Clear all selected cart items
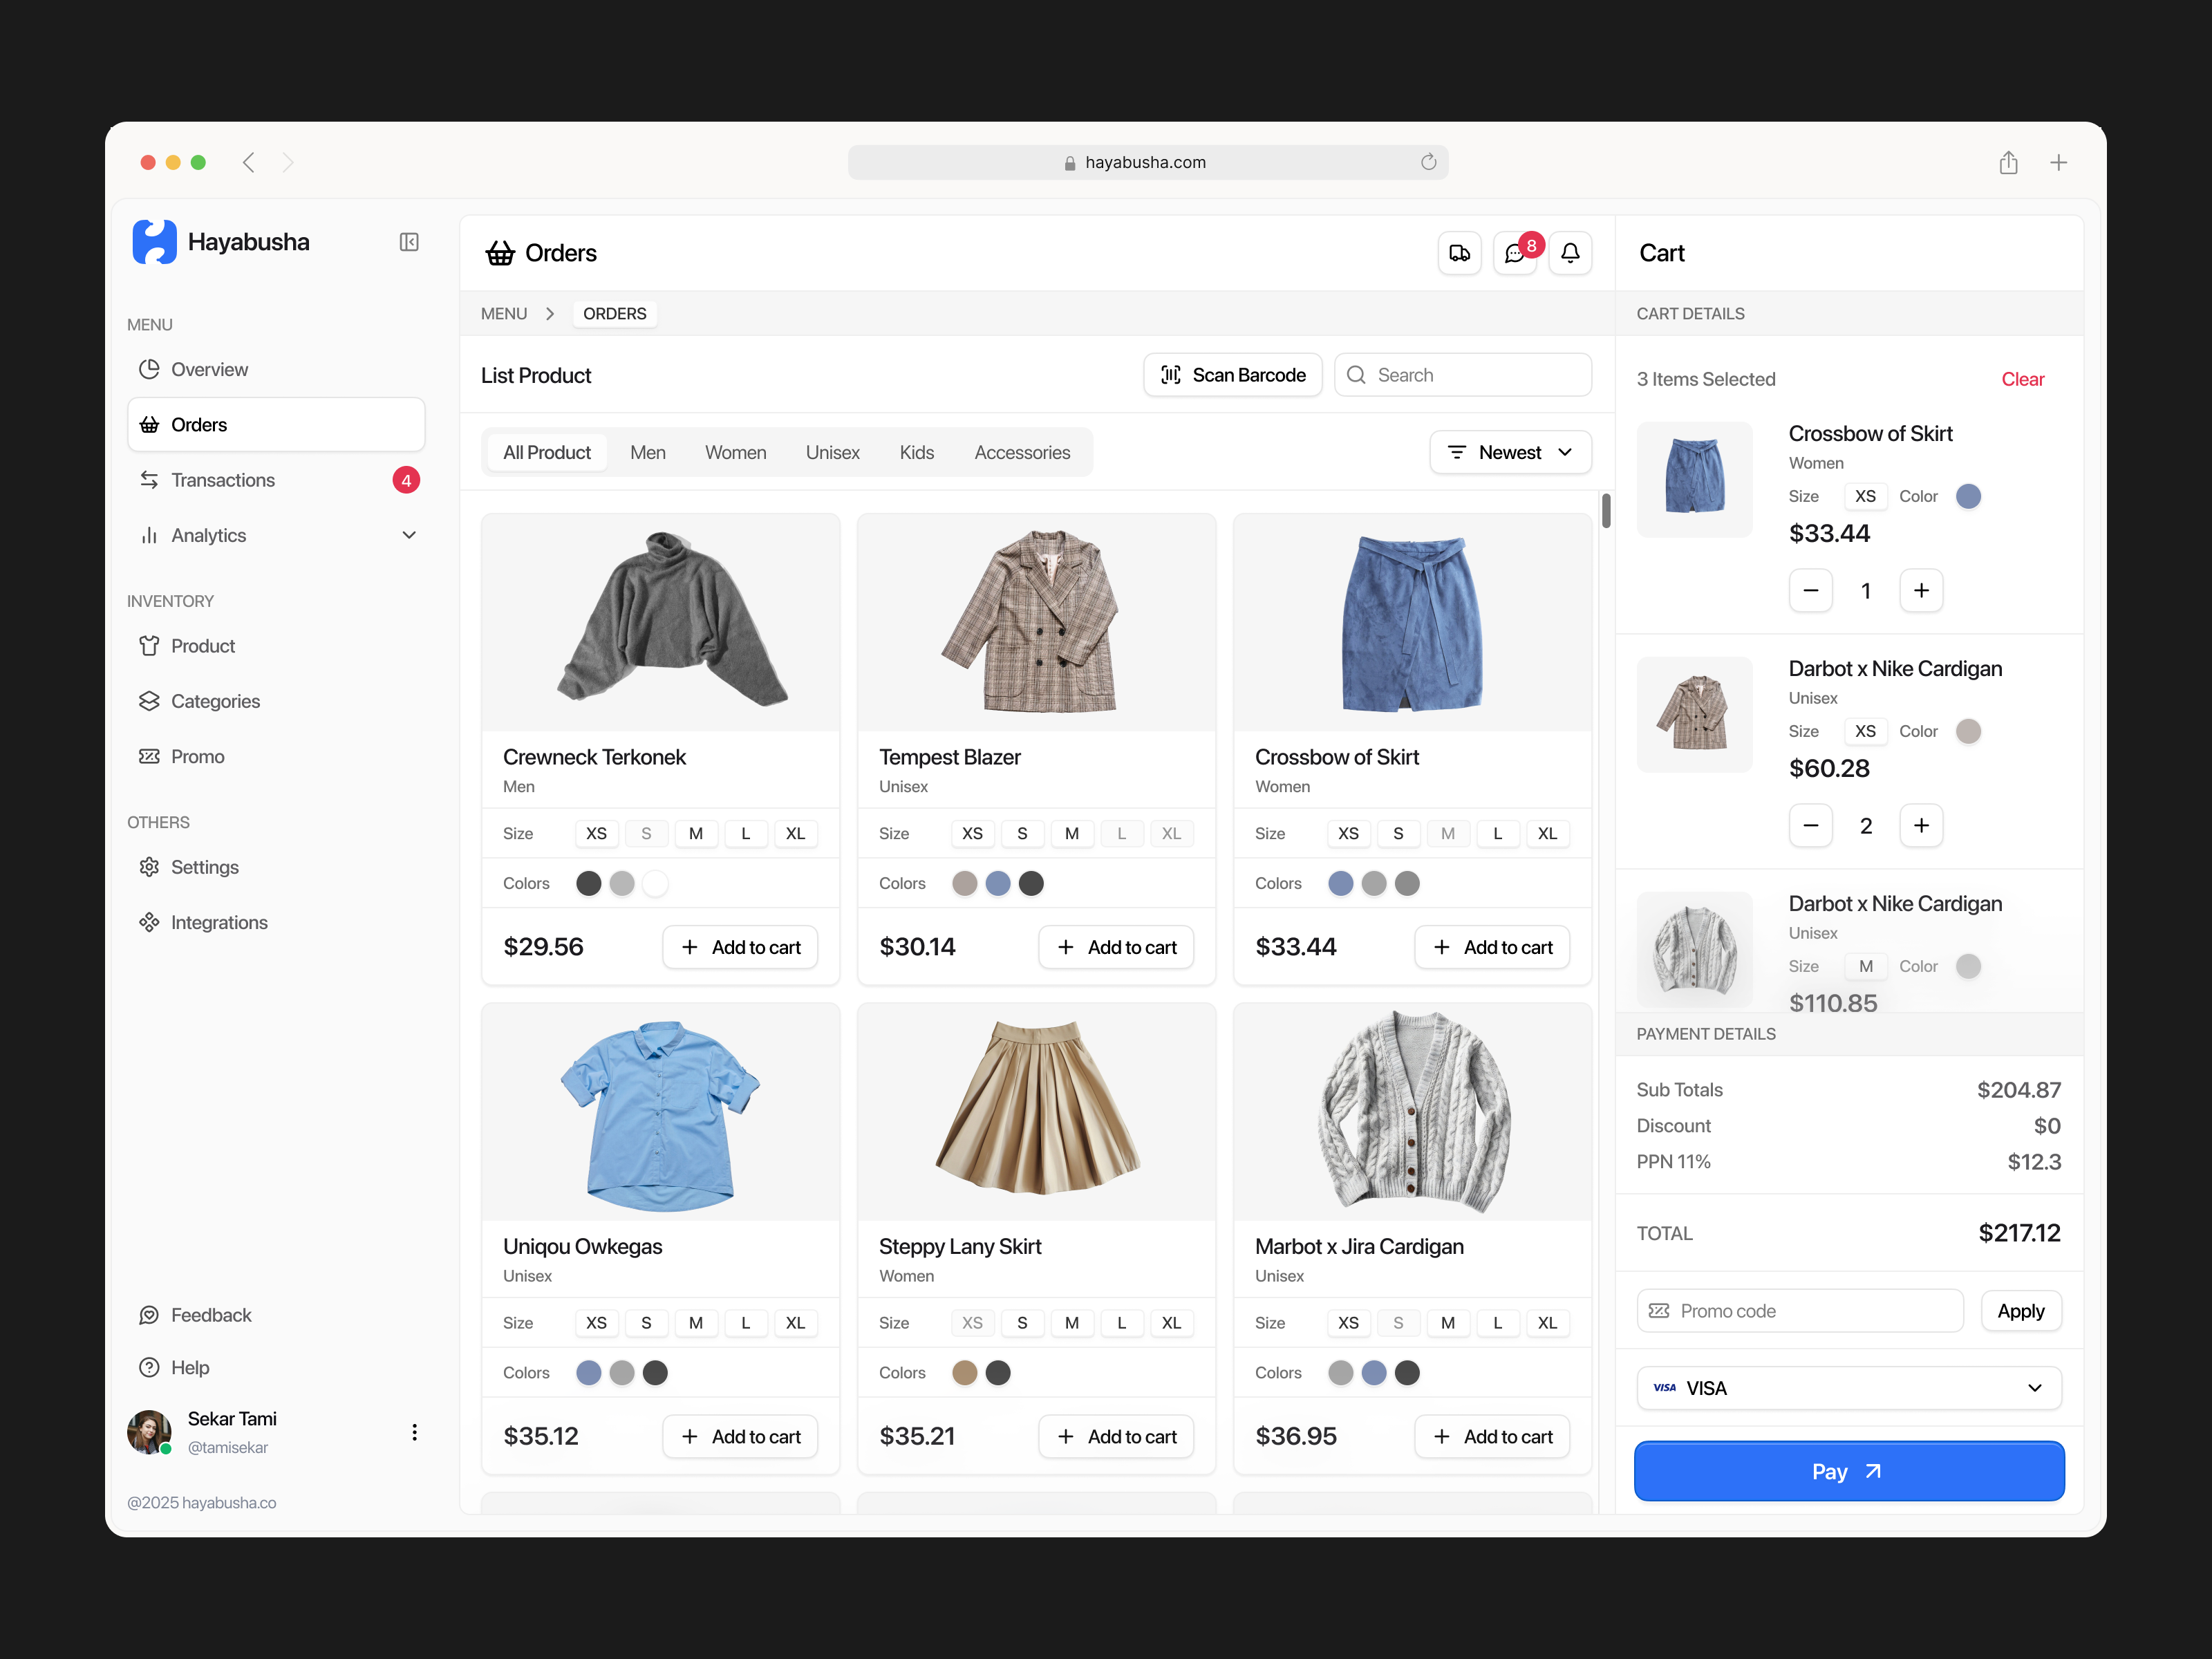 coord(2023,379)
